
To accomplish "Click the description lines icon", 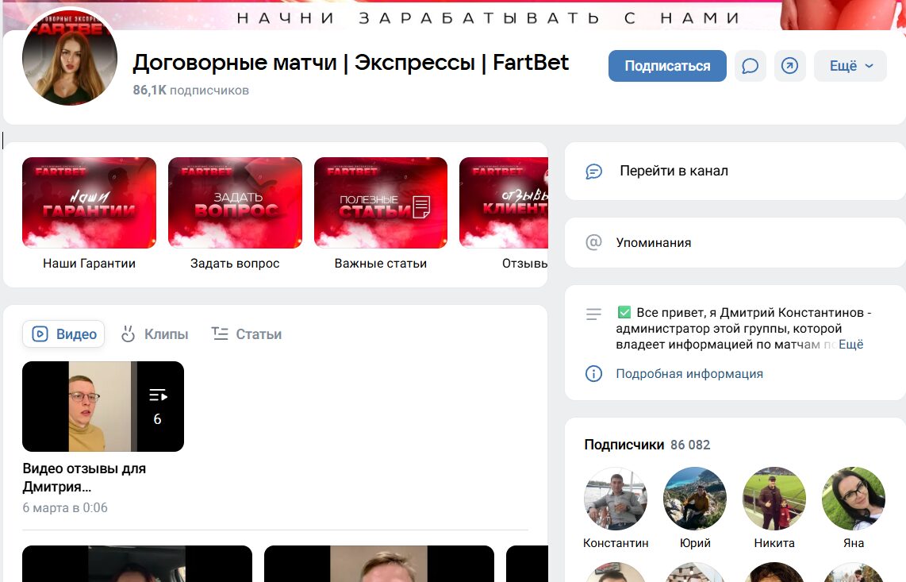I will click(593, 314).
